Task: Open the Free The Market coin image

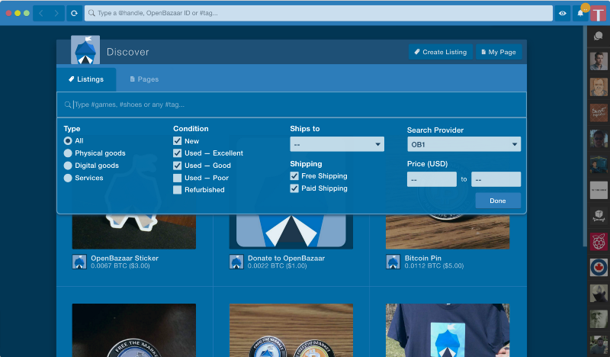Action: [x=134, y=330]
